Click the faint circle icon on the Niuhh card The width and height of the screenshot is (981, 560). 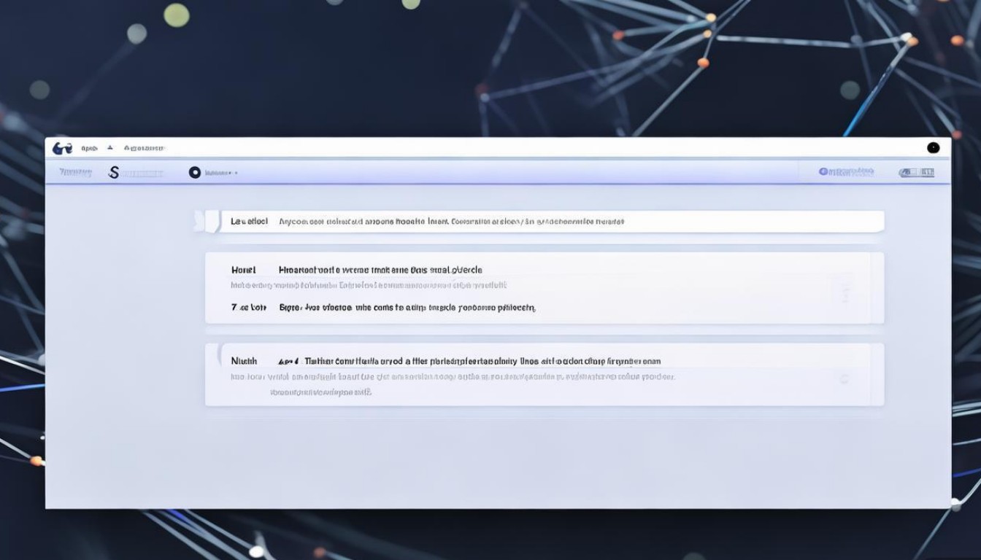point(845,379)
